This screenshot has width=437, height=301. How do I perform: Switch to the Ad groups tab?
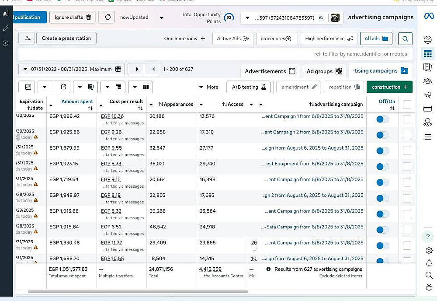pyautogui.click(x=324, y=71)
